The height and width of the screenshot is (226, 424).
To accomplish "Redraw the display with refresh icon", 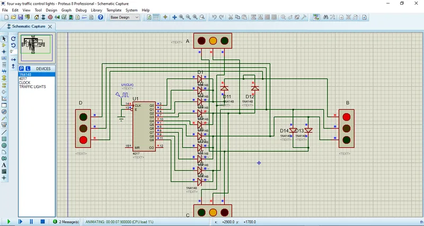I will pyautogui.click(x=149, y=17).
